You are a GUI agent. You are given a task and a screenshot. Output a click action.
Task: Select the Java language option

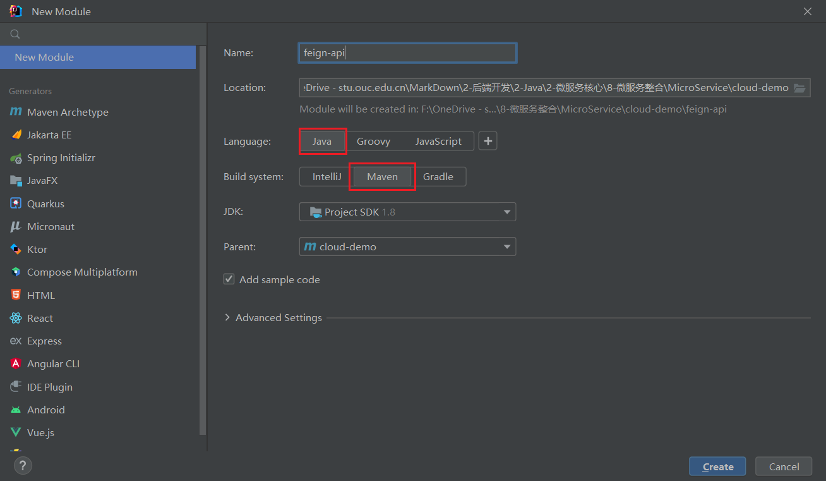point(322,142)
